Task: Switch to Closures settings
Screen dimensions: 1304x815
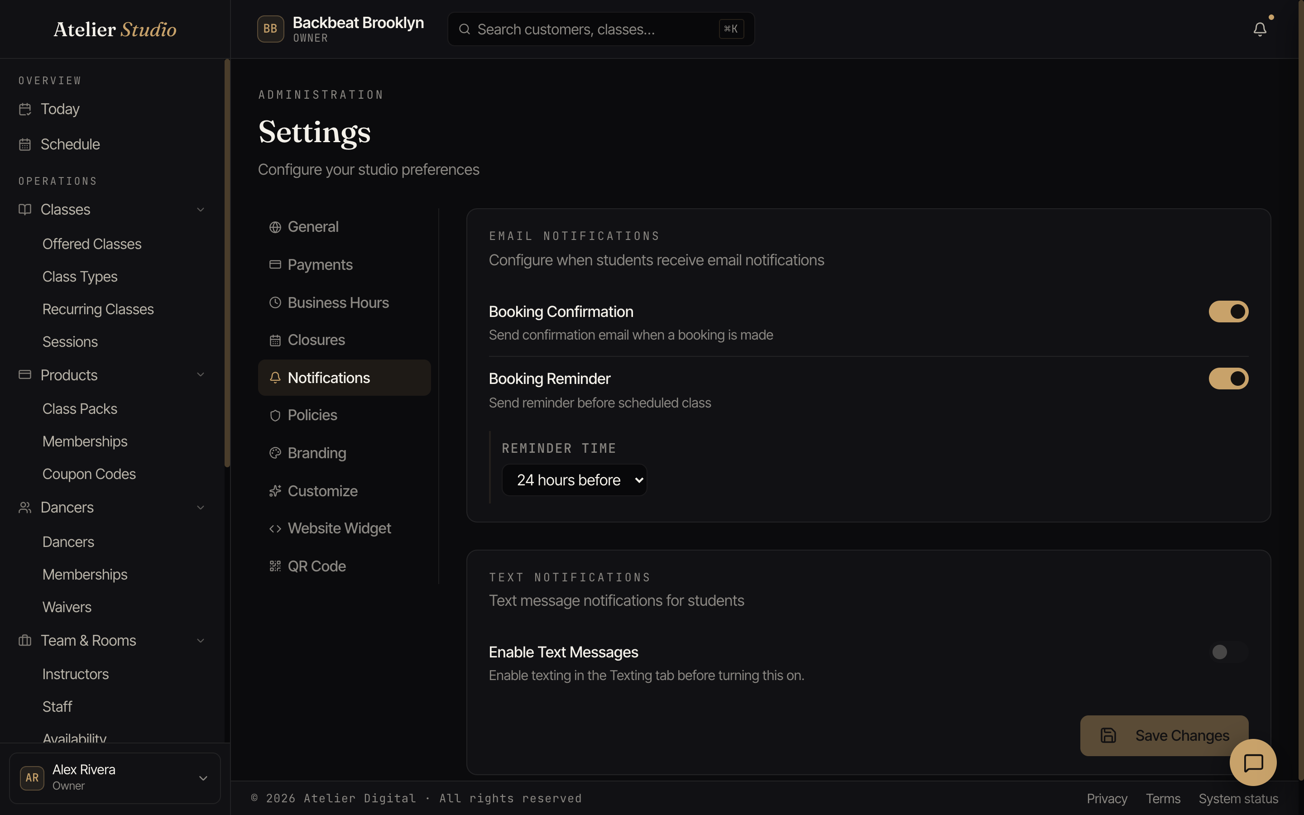Action: point(344,340)
